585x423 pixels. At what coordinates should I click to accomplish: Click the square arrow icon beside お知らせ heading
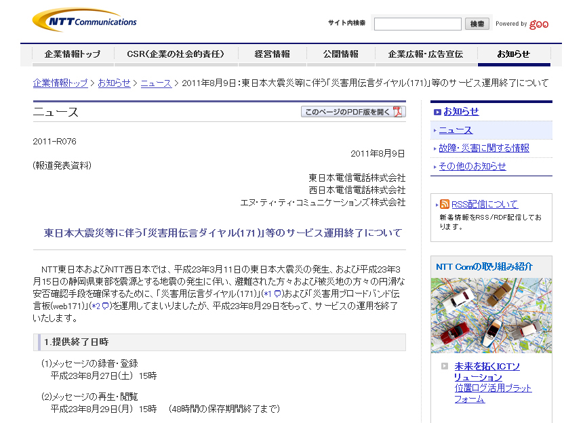[x=437, y=112]
